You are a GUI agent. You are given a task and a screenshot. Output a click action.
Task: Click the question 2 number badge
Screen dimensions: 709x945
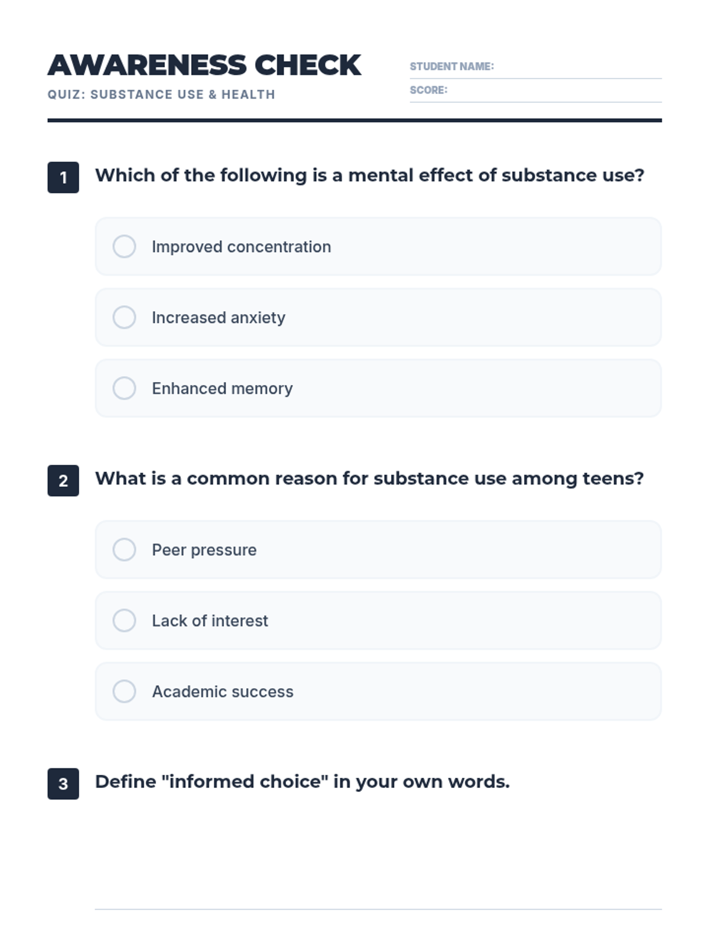pos(63,481)
